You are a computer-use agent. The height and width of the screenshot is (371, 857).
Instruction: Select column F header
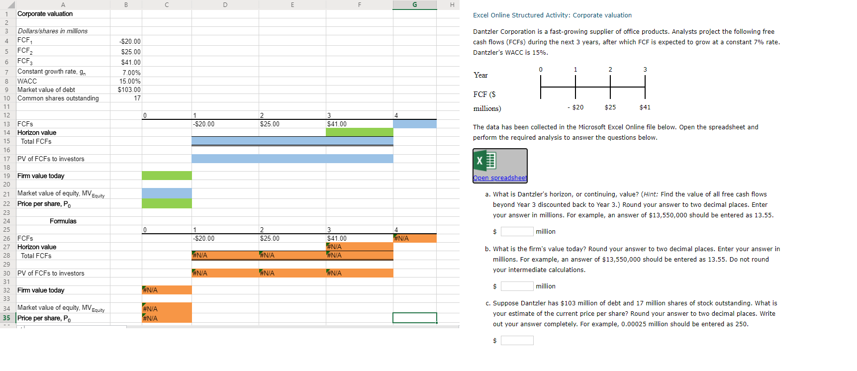click(360, 4)
